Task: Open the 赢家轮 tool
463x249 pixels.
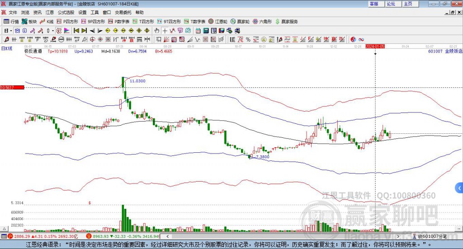Action: point(240,22)
